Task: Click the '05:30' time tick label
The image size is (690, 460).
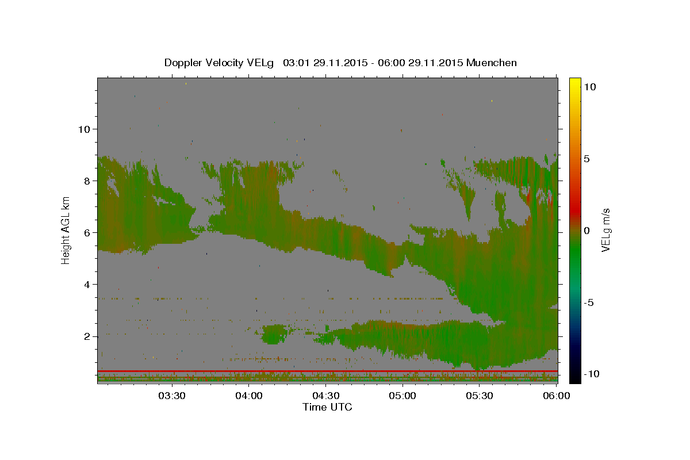Action: point(480,396)
